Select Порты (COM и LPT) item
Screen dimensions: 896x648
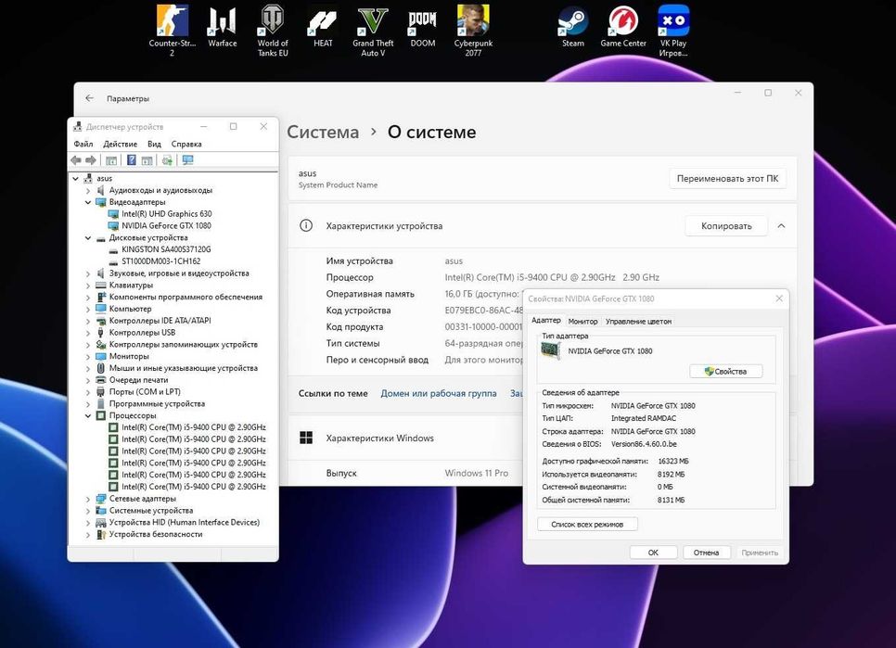pyautogui.click(x=145, y=392)
